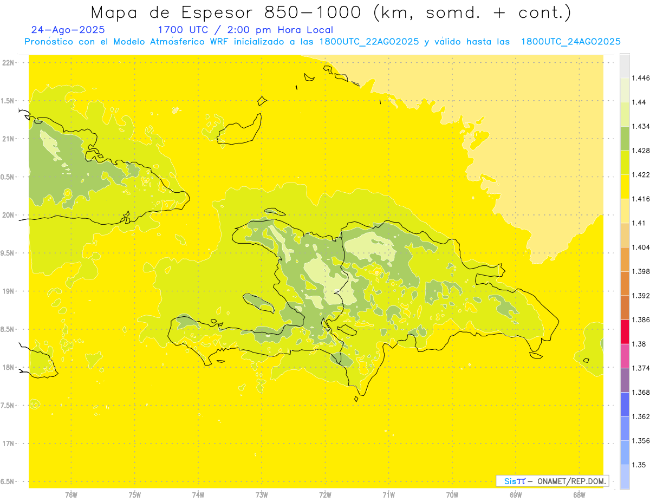Click the 21N latitude label
This screenshot has width=650, height=502.
click(8, 139)
